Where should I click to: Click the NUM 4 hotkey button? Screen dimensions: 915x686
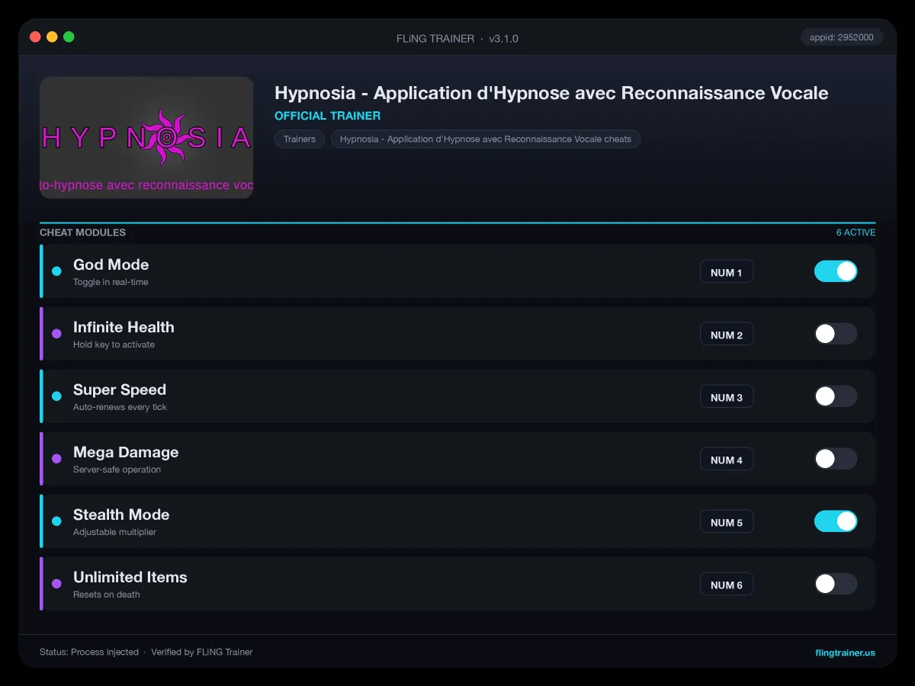(x=727, y=460)
